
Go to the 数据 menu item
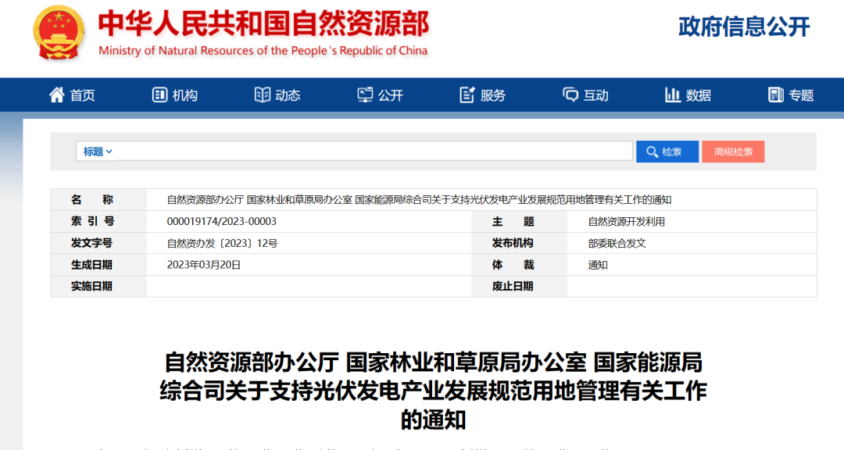[x=699, y=95]
